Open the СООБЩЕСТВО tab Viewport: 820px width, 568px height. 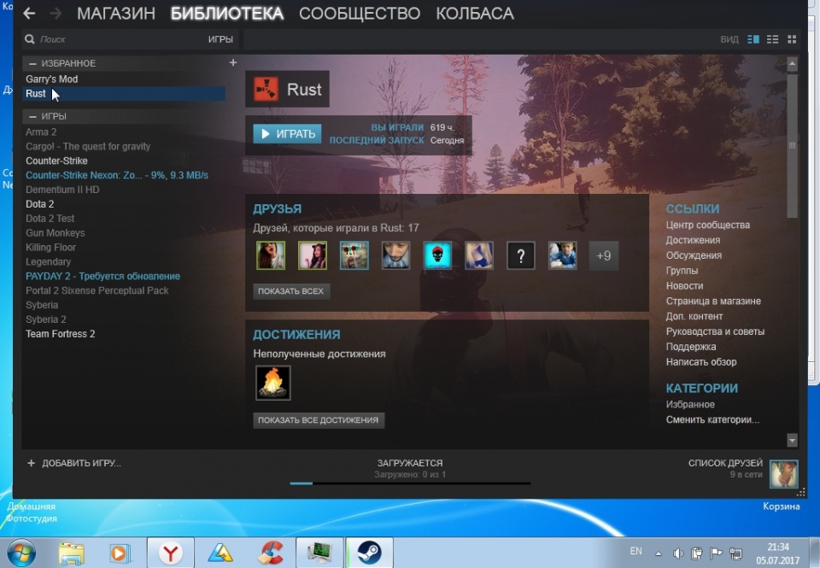[360, 14]
